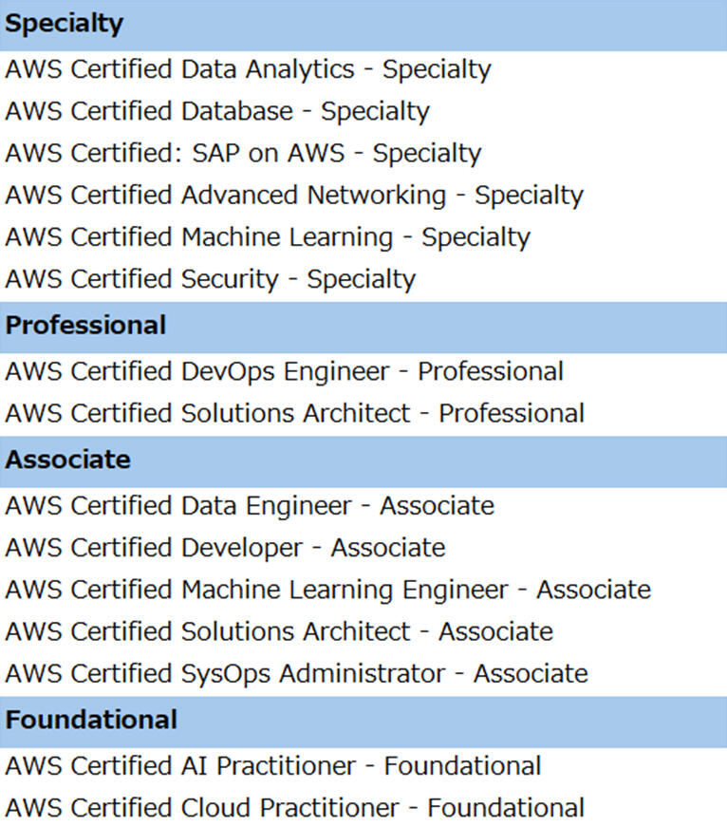Select the Specialty section header
Viewport: 727px width, 826px height.
pos(363,25)
